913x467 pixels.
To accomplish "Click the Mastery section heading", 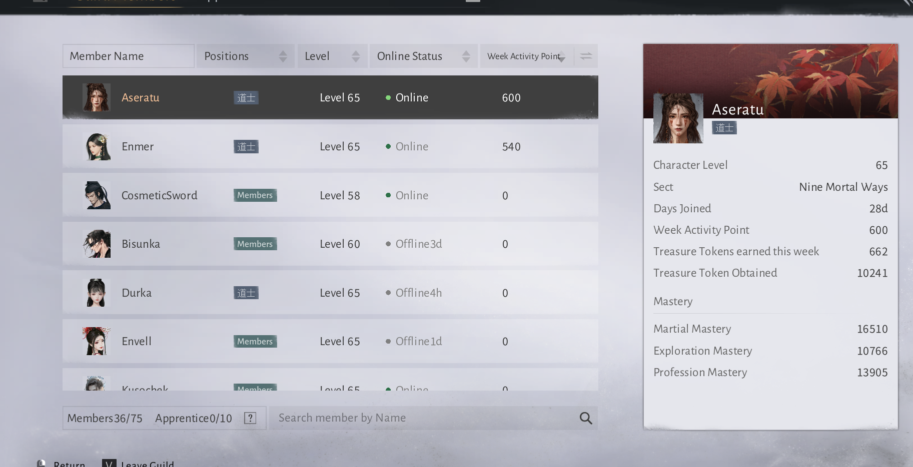I will 673,301.
